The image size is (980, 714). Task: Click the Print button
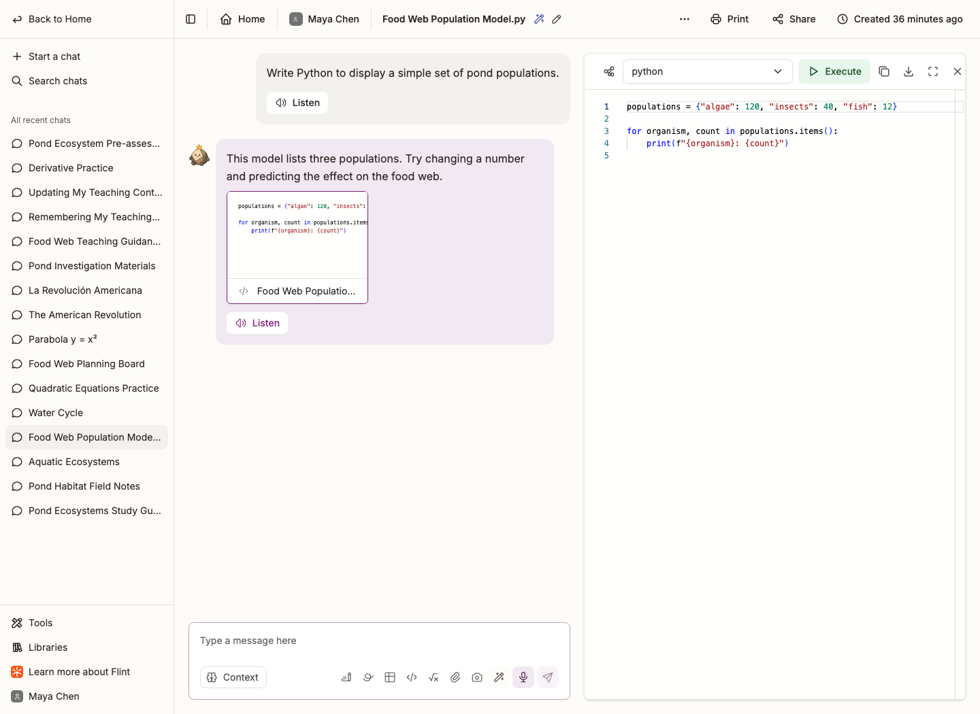(730, 19)
